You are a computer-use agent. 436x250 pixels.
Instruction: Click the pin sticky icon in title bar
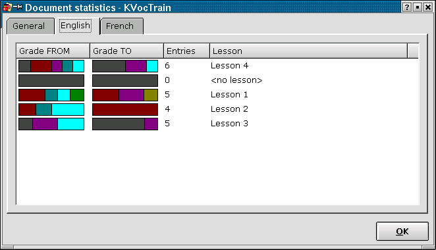point(18,7)
